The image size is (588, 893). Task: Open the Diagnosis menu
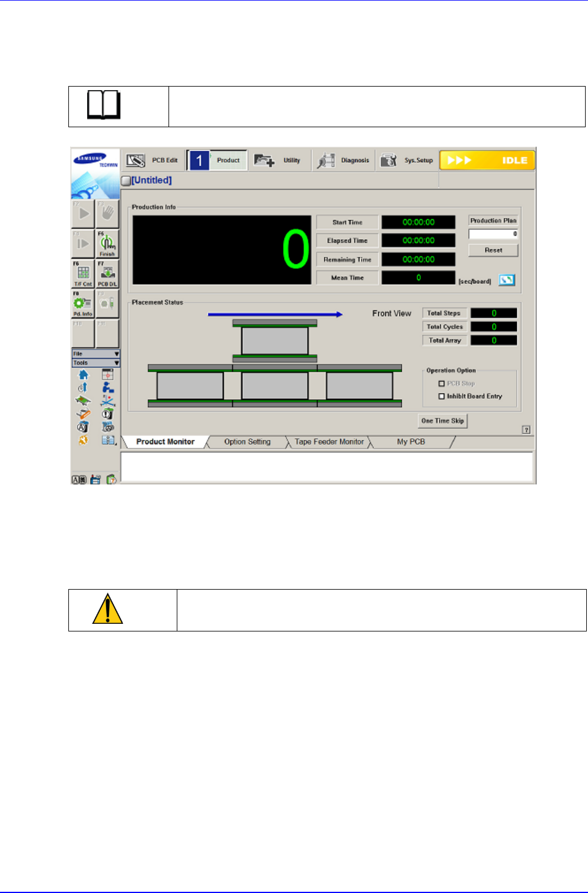[x=343, y=160]
